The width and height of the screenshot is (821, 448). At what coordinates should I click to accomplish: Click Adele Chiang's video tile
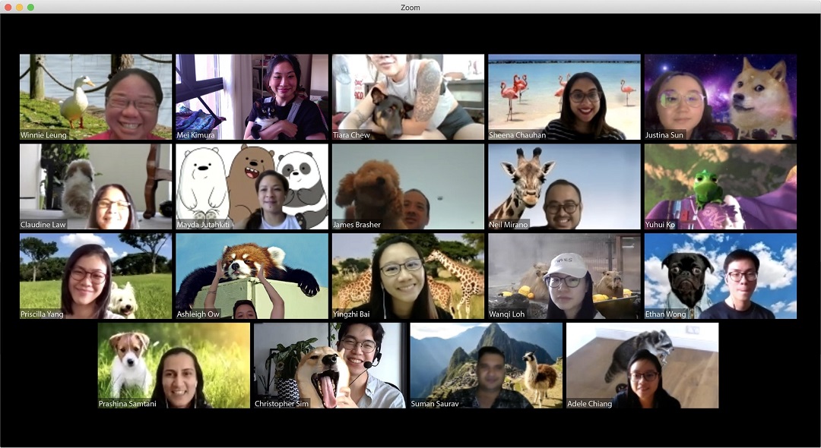[x=642, y=365]
